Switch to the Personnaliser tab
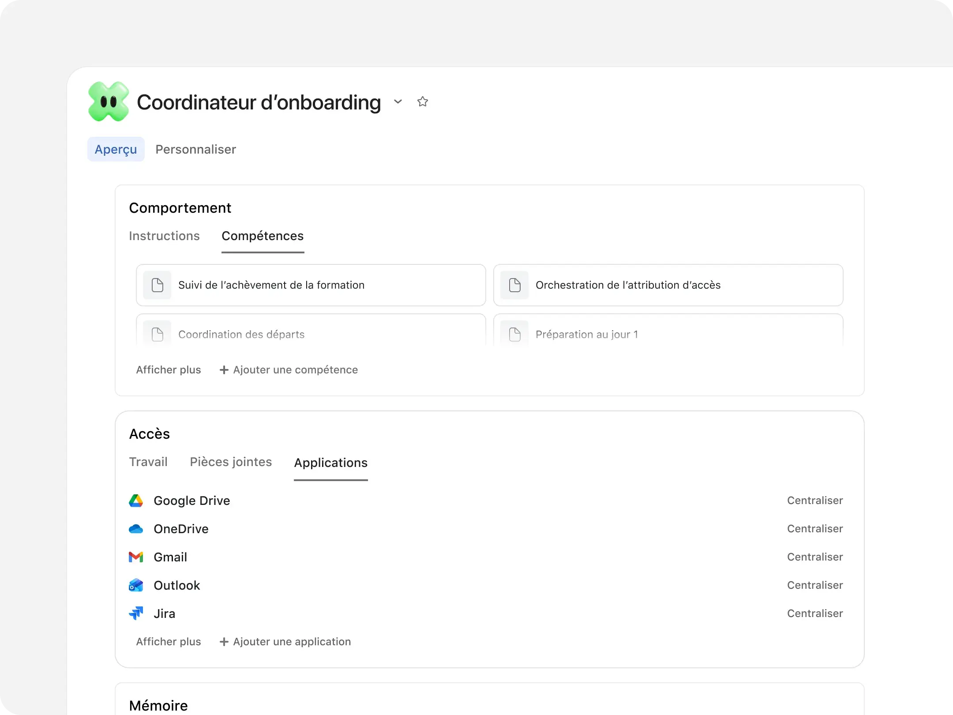The width and height of the screenshot is (953, 715). [x=195, y=149]
